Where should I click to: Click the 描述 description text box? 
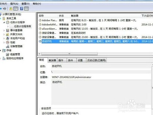(x=101, y=93)
